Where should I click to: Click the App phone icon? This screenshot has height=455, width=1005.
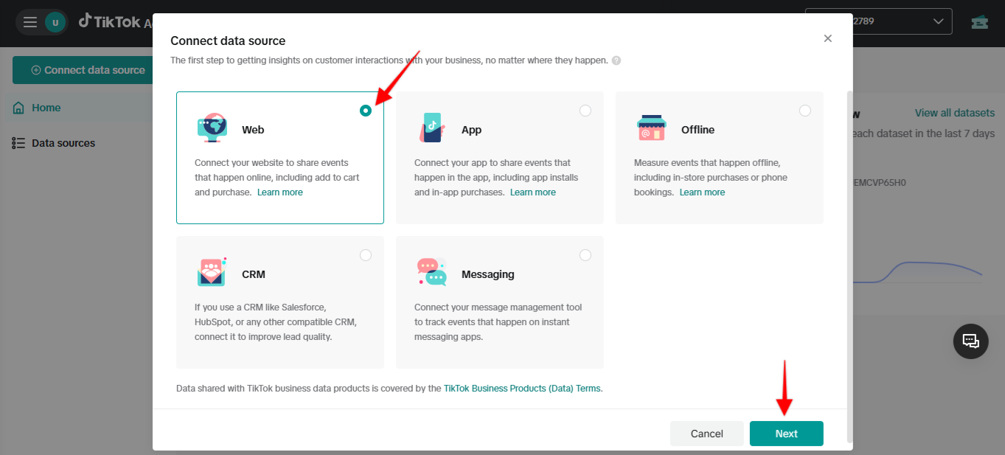click(x=431, y=128)
